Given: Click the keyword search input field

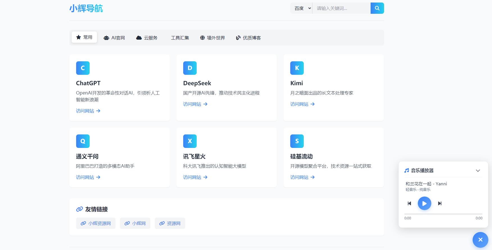Looking at the screenshot, I should click(341, 8).
